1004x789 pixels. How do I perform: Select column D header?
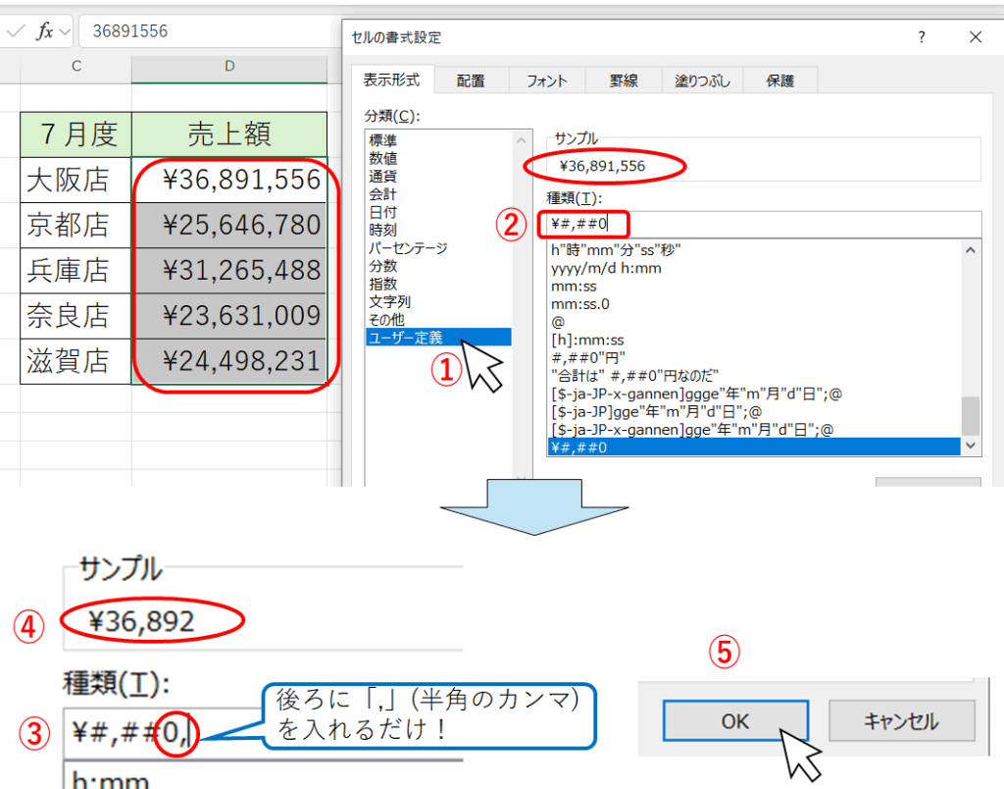229,67
